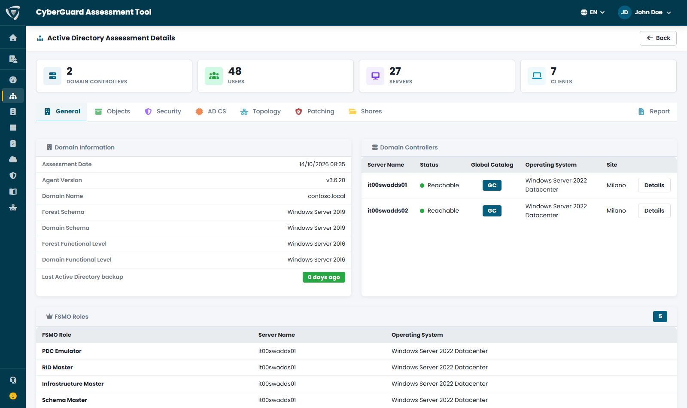The image size is (687, 408).
Task: Open Details for it00swadds02
Action: point(654,211)
